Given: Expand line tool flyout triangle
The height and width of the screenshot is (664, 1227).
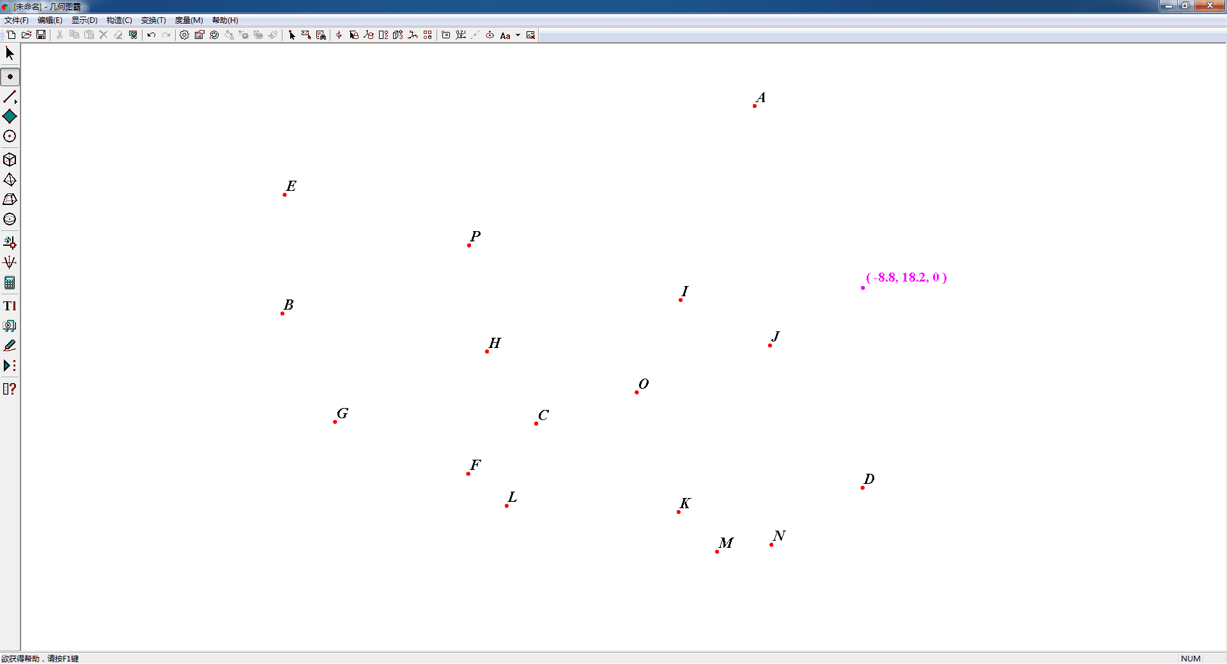Looking at the screenshot, I should click(x=16, y=102).
